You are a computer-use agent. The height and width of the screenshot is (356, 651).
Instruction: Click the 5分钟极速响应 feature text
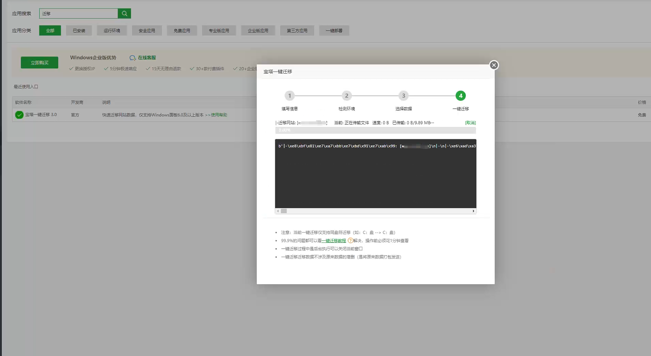click(x=123, y=69)
